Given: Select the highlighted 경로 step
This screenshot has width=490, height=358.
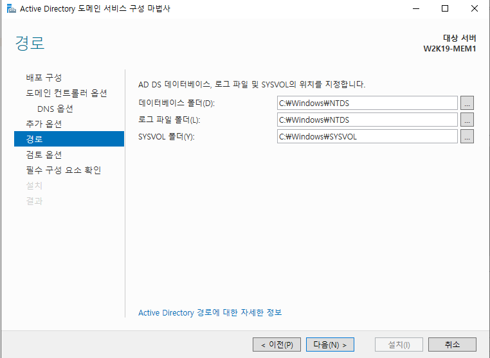Looking at the screenshot, I should [69, 139].
